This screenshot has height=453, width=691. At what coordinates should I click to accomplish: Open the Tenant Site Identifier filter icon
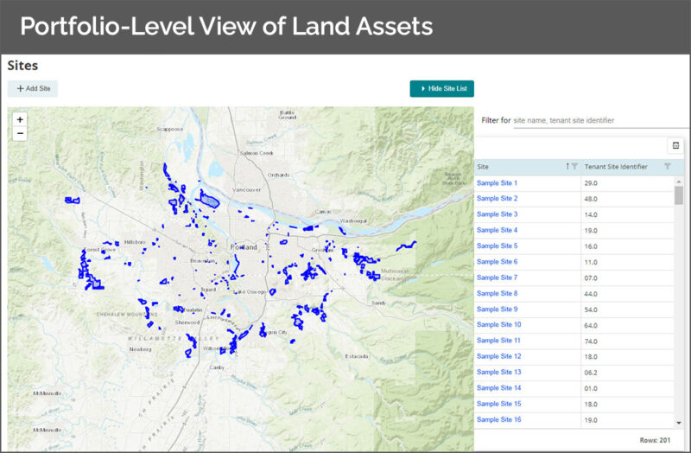click(x=667, y=167)
